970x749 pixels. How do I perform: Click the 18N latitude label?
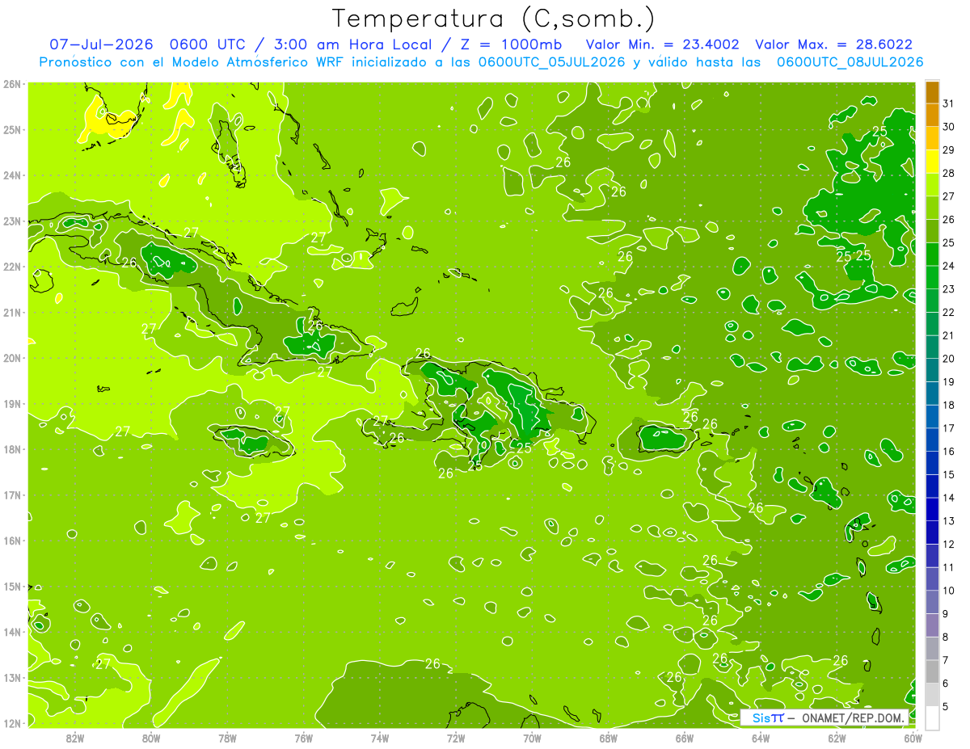tap(12, 449)
